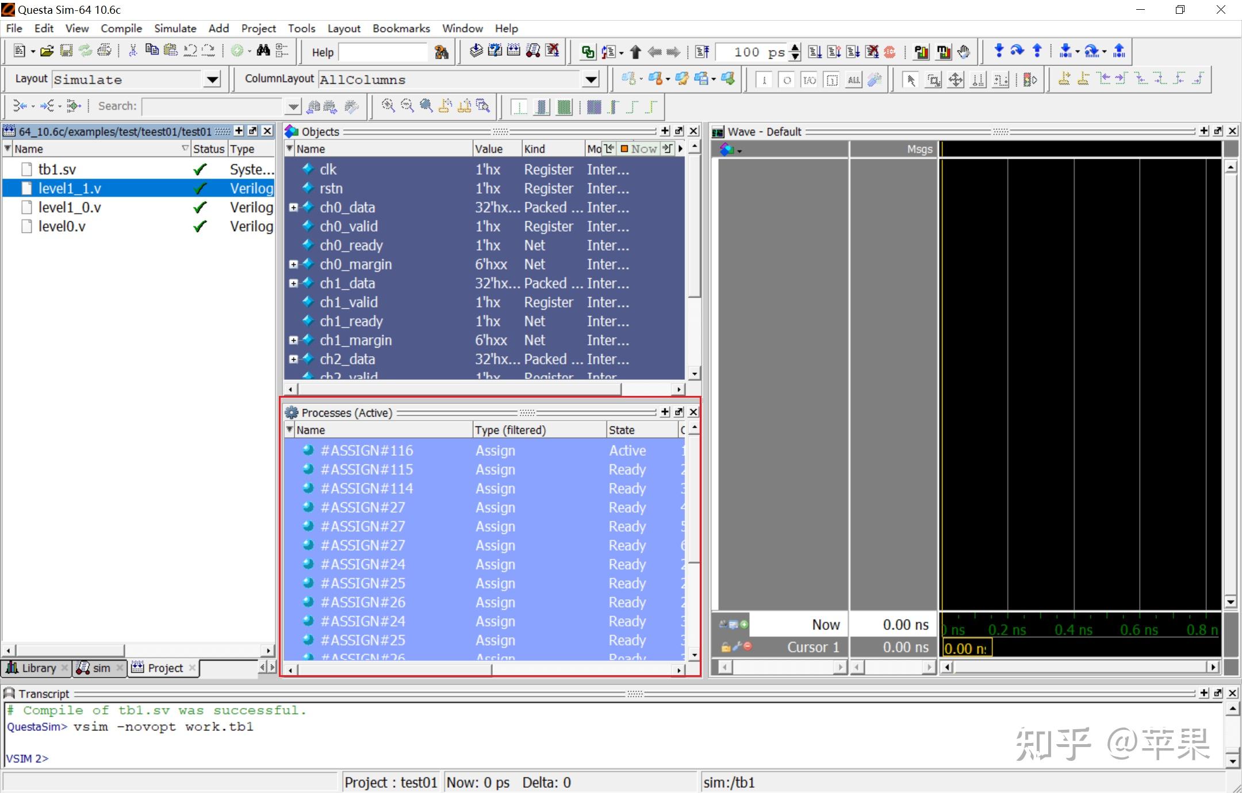This screenshot has width=1242, height=793.
Task: Select the tb1.sv file in project
Action: pyautogui.click(x=57, y=170)
